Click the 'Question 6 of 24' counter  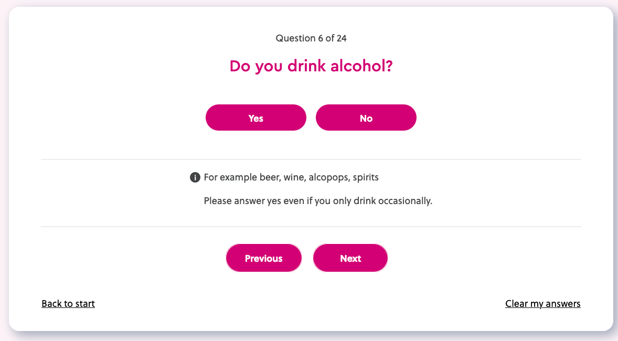click(x=311, y=38)
